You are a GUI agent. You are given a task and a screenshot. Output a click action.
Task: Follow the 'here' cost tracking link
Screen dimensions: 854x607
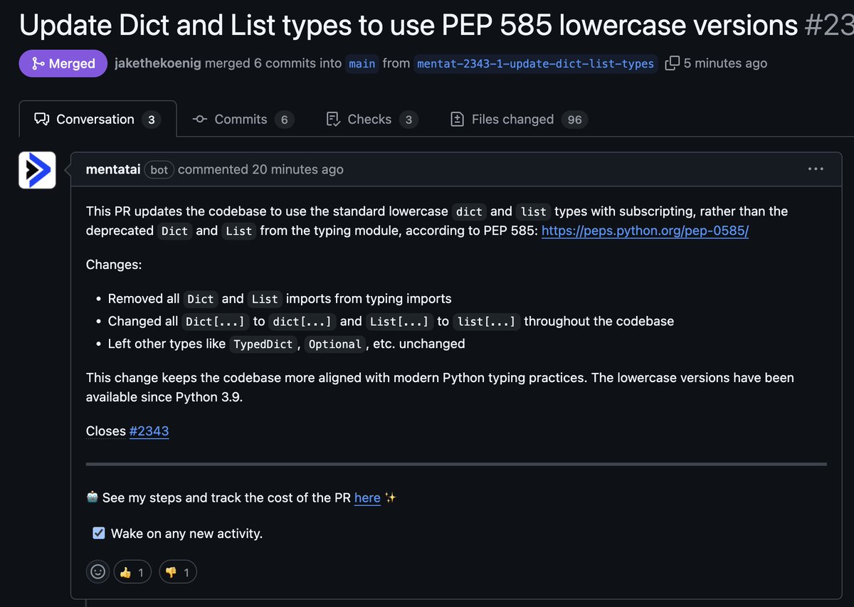click(x=367, y=498)
